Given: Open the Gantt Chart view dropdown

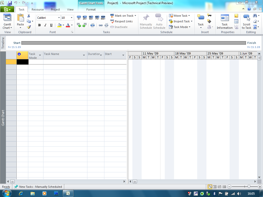Looking at the screenshot, I should coord(7,26).
